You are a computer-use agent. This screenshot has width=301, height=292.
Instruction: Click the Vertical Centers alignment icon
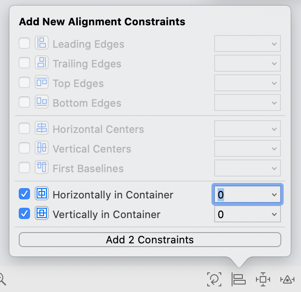click(x=42, y=148)
